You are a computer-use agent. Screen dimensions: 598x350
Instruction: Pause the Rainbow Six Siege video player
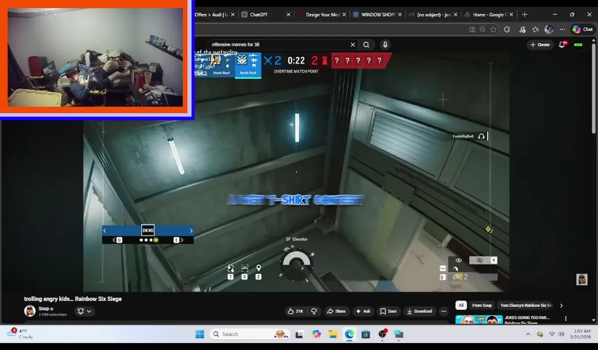click(x=296, y=171)
